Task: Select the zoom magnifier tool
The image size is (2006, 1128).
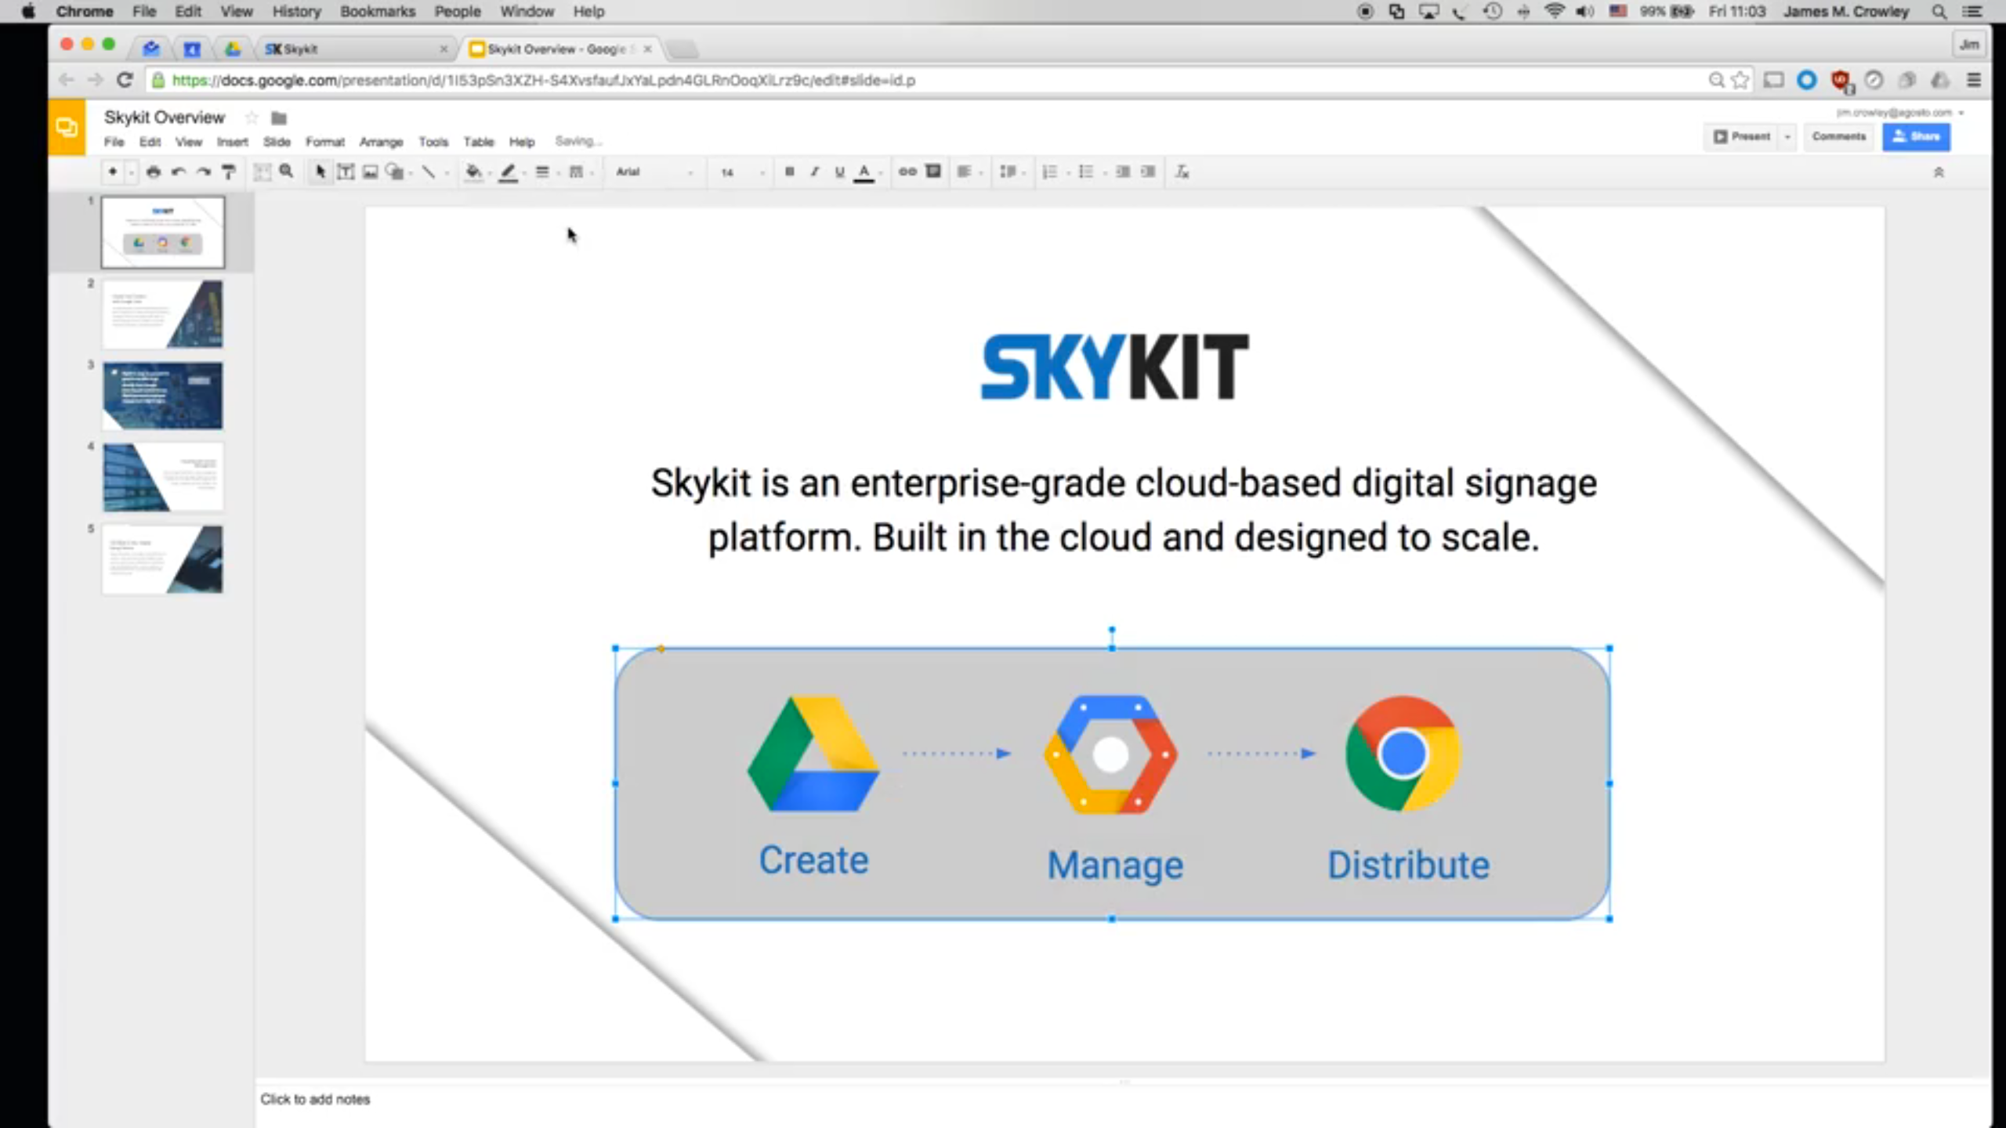Action: click(287, 172)
